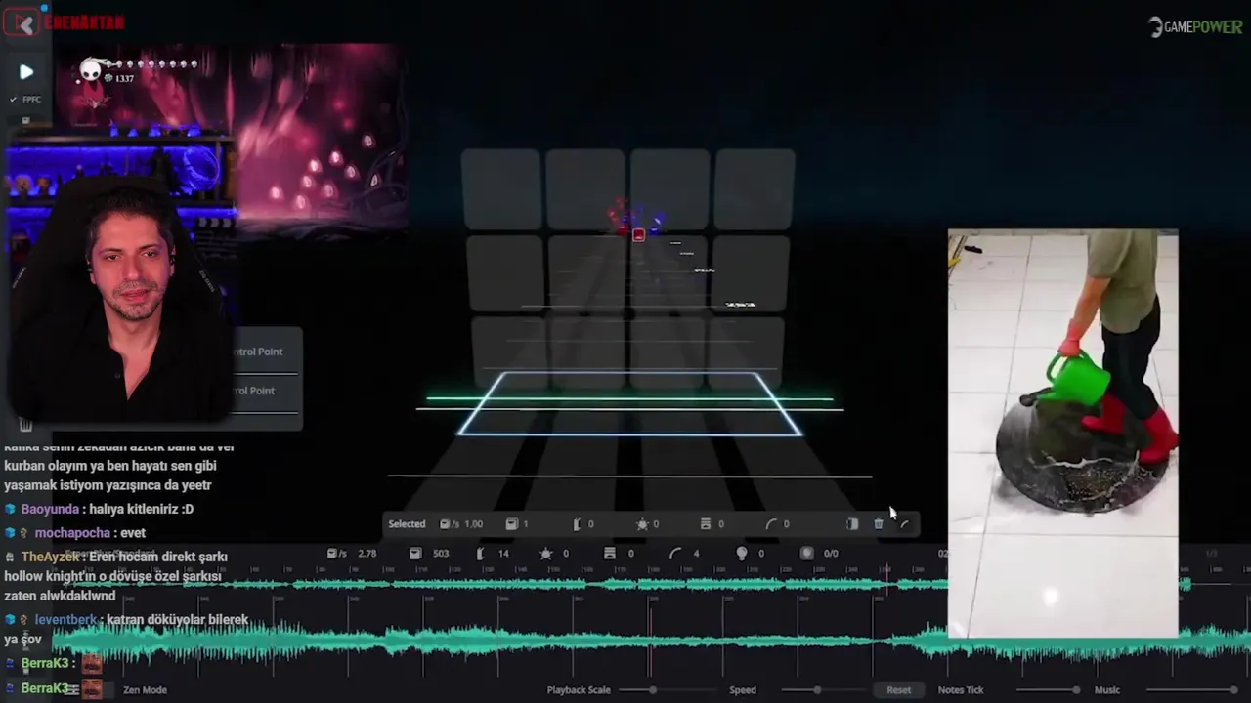The height and width of the screenshot is (703, 1251).
Task: Click the trash icon below the webcam
Action: (x=26, y=425)
